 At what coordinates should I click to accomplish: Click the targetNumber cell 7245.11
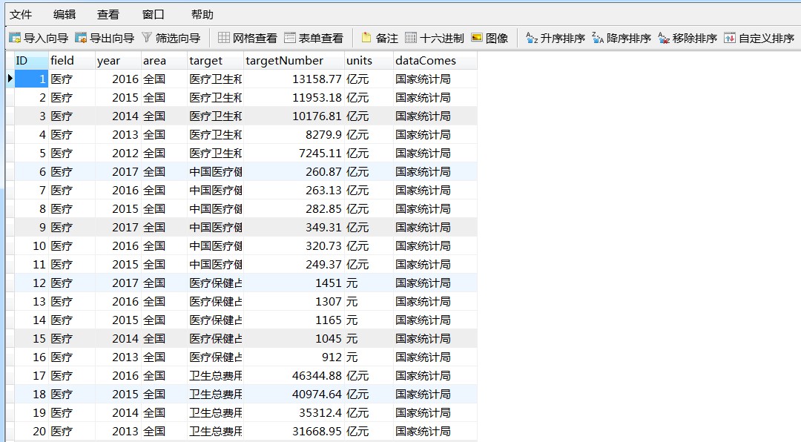tap(294, 154)
